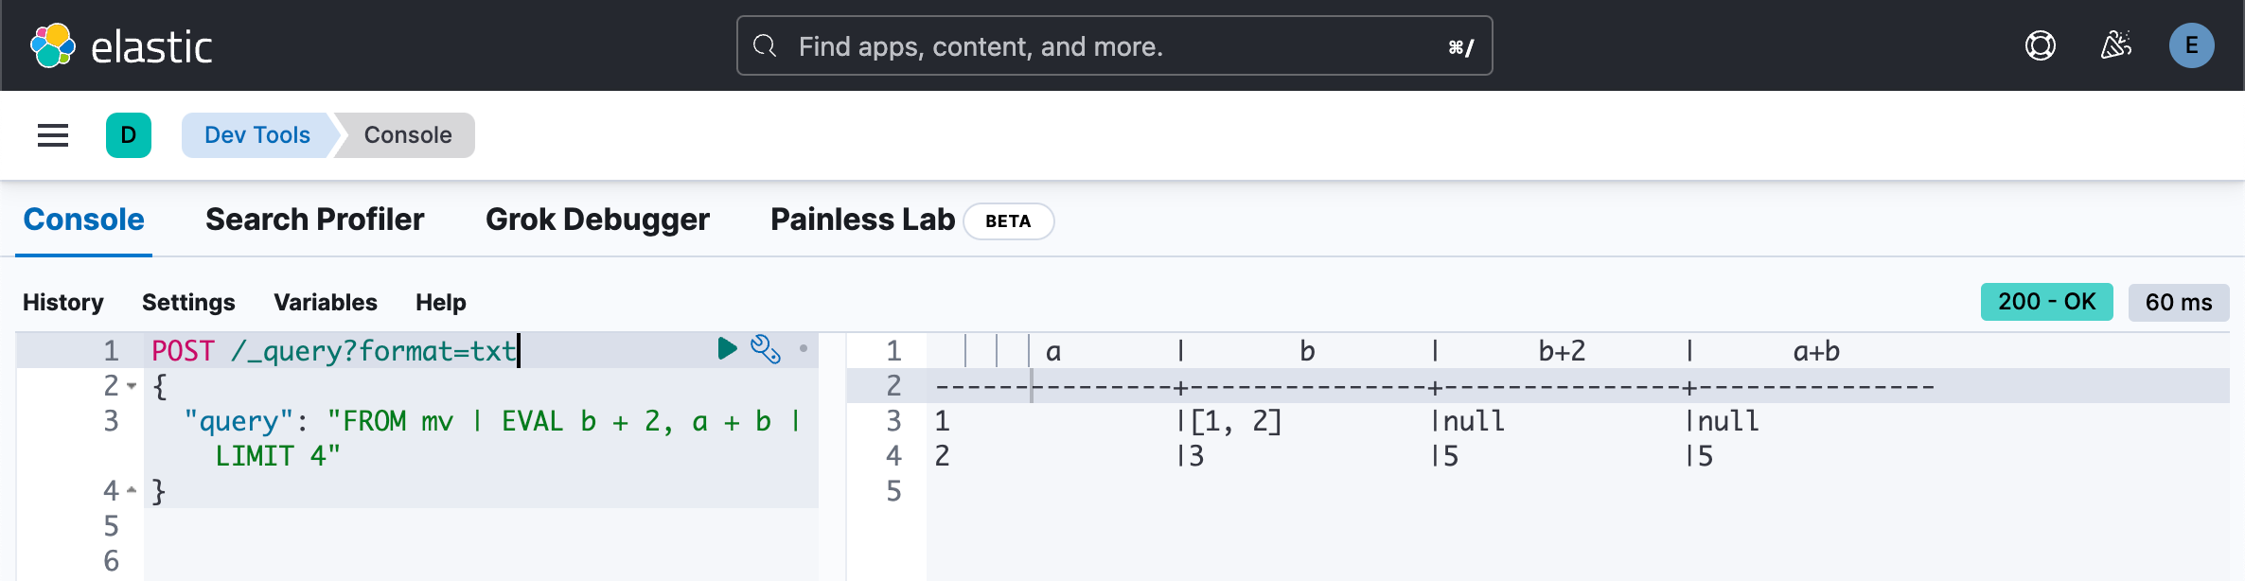Screen dimensions: 2245x581
Task: Open the newsfeed celebration icon
Action: click(2115, 45)
